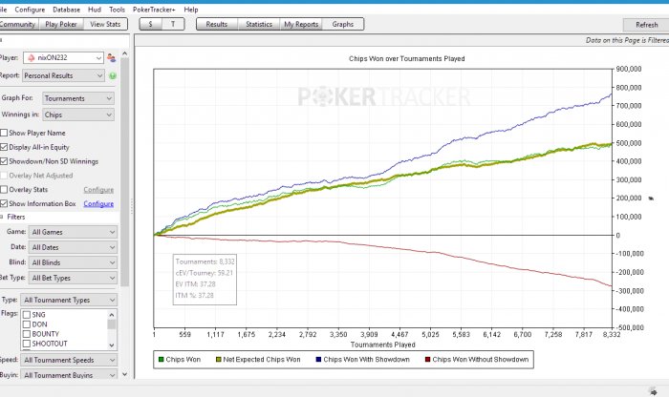Open the Results tab

217,24
